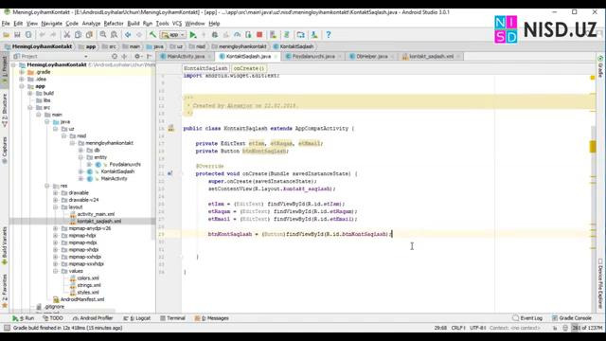Viewport: 606px width, 341px height.
Task: Toggle the Favorites side panel
Action: tap(5, 291)
